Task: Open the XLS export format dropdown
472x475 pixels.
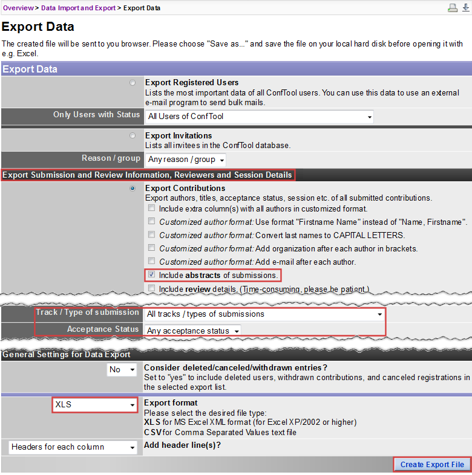Action: pyautogui.click(x=94, y=404)
